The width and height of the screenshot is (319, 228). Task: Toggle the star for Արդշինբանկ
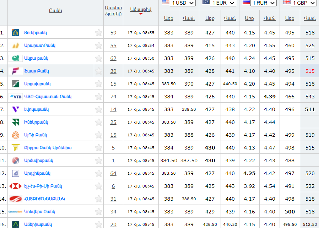coord(99,173)
